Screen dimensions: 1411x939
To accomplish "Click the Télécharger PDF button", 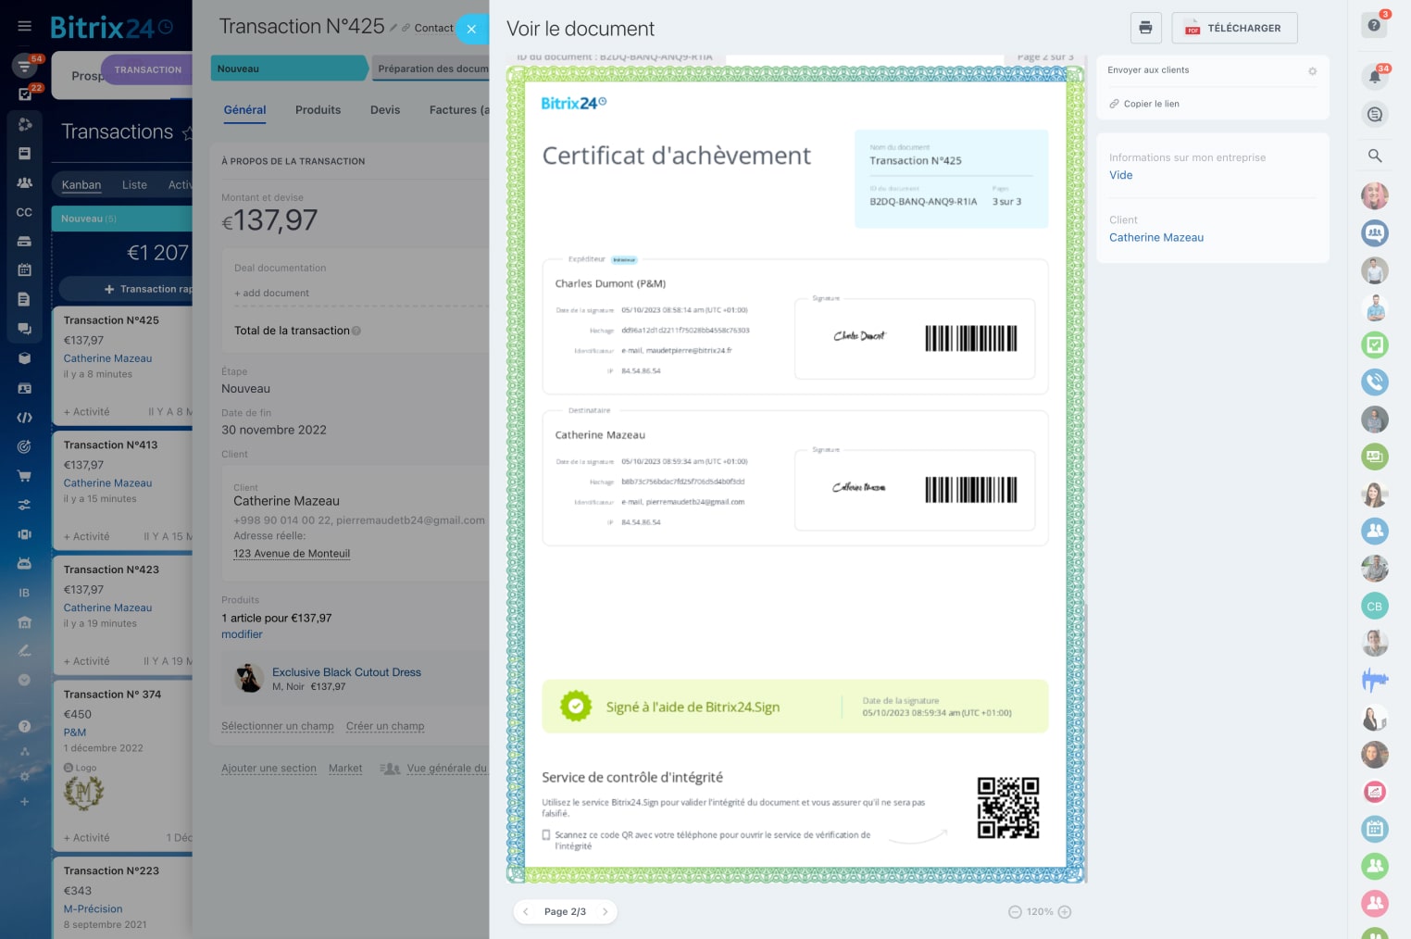I will point(1233,28).
